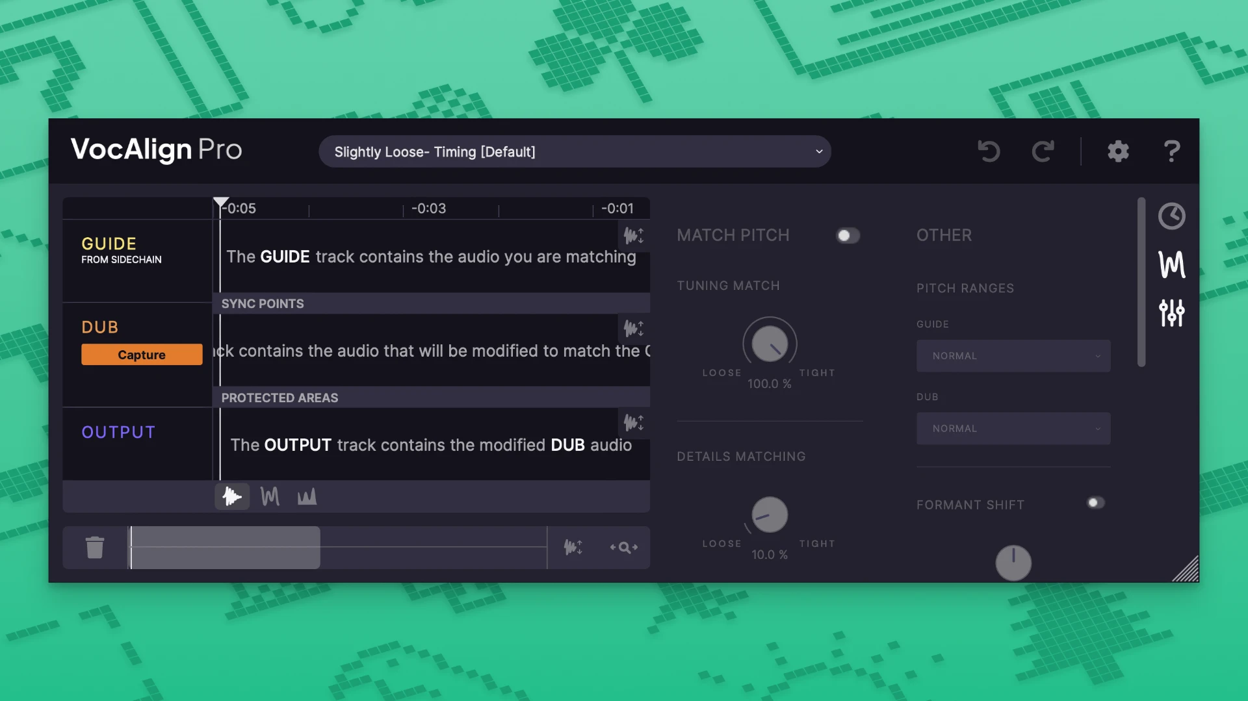Click the horizontal zoom magnifier icon
1248x701 pixels.
point(623,548)
